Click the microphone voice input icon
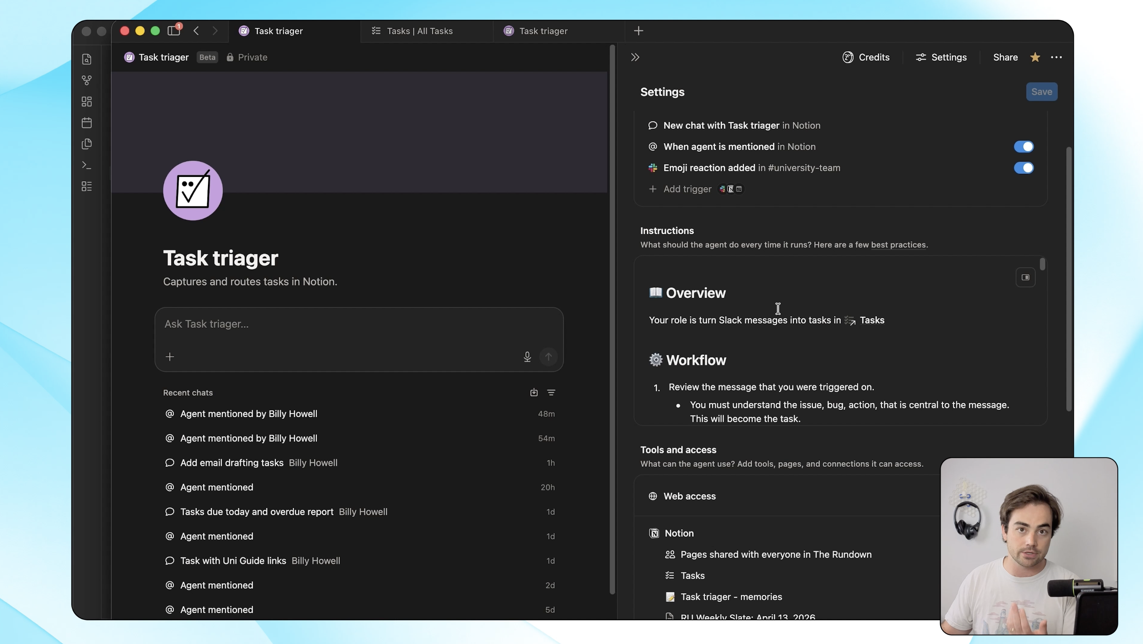1143x644 pixels. (527, 357)
